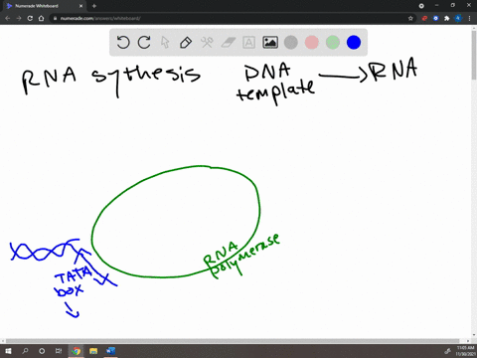Go forward in browser history
Screen dimensions: 477x358
[19, 18]
